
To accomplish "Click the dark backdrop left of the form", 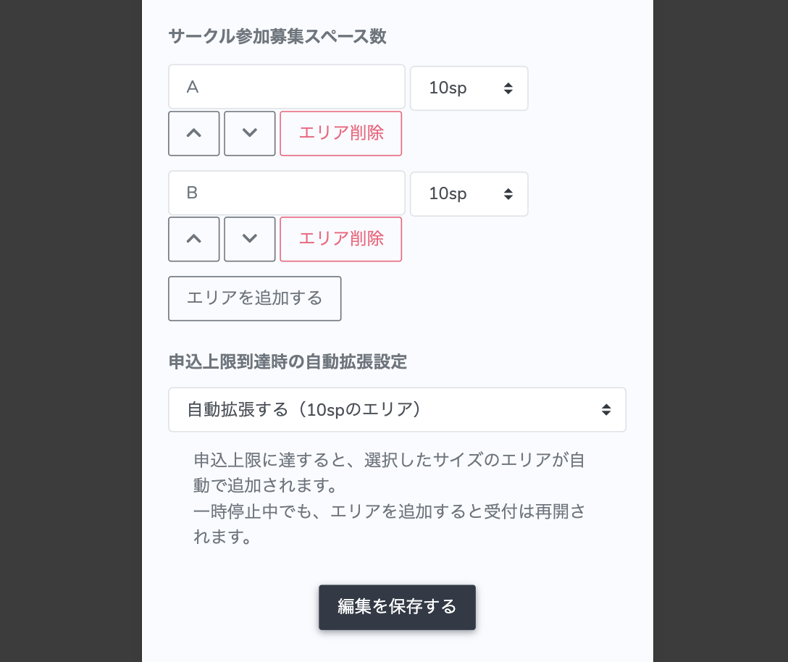I will tap(70, 331).
